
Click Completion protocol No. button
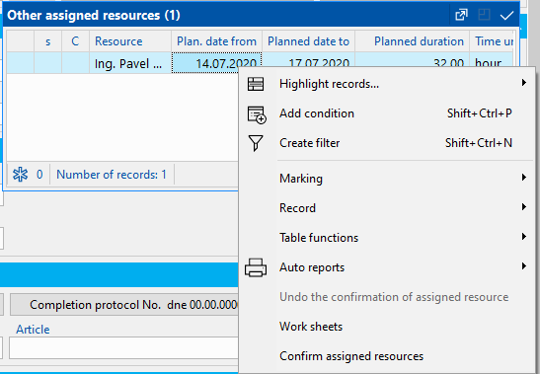pos(124,305)
